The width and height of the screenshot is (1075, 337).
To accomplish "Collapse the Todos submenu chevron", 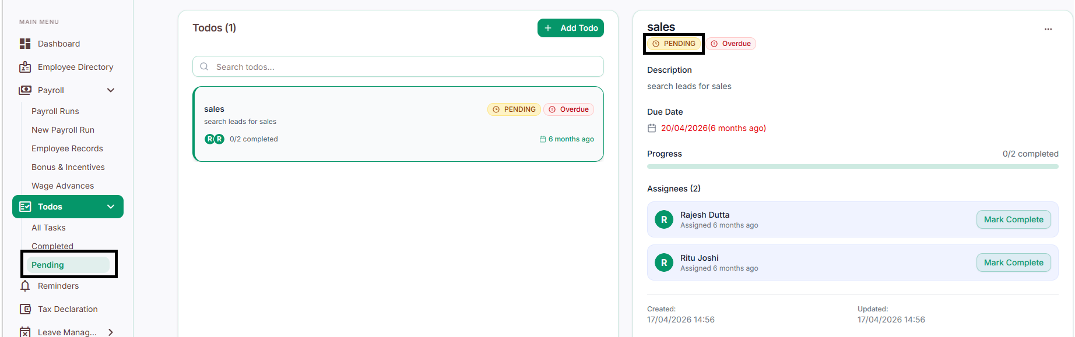I will click(x=111, y=207).
